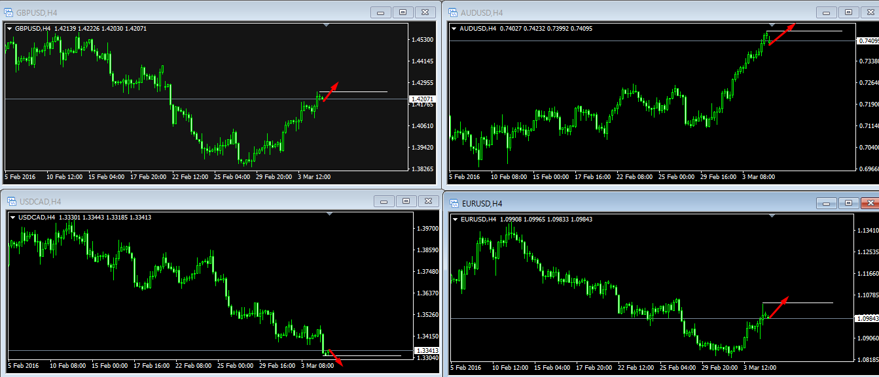The width and height of the screenshot is (879, 377).
Task: Click the USDCAD,H4 window title icon
Action: pos(11,201)
